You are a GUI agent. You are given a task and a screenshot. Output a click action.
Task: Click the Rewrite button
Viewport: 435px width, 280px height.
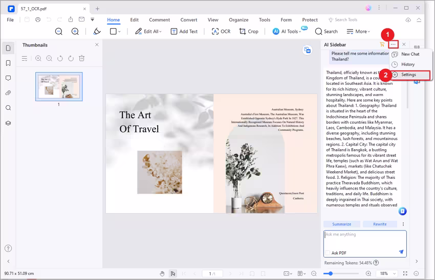point(380,224)
